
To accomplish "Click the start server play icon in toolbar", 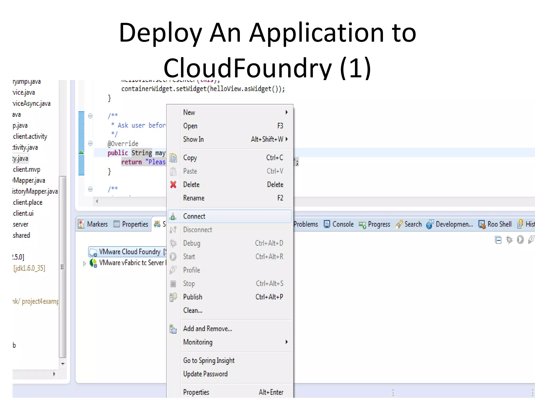I will (x=520, y=240).
